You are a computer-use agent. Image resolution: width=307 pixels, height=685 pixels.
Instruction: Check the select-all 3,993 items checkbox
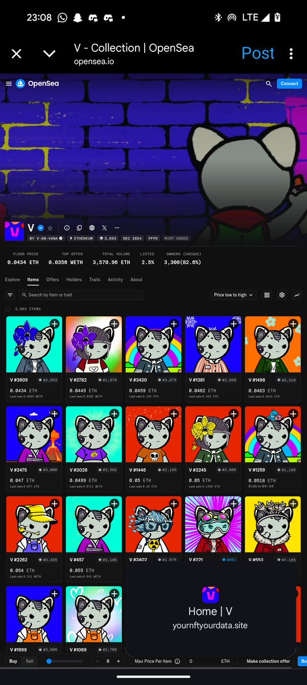click(8, 309)
